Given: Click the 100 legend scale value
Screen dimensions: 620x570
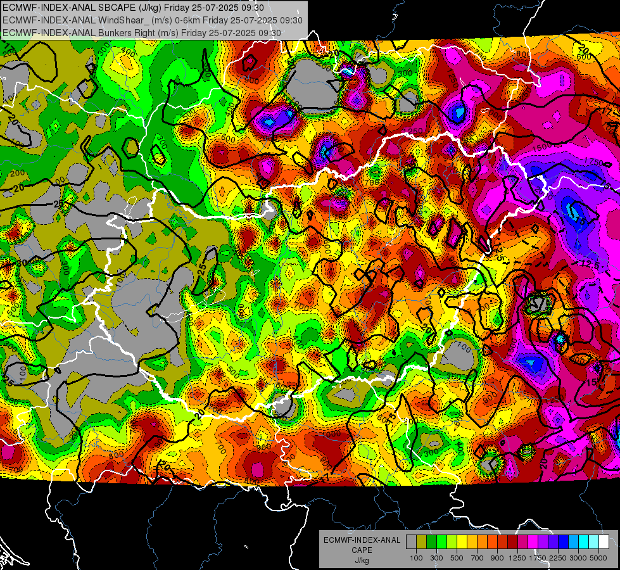Looking at the screenshot, I should pos(416,558).
